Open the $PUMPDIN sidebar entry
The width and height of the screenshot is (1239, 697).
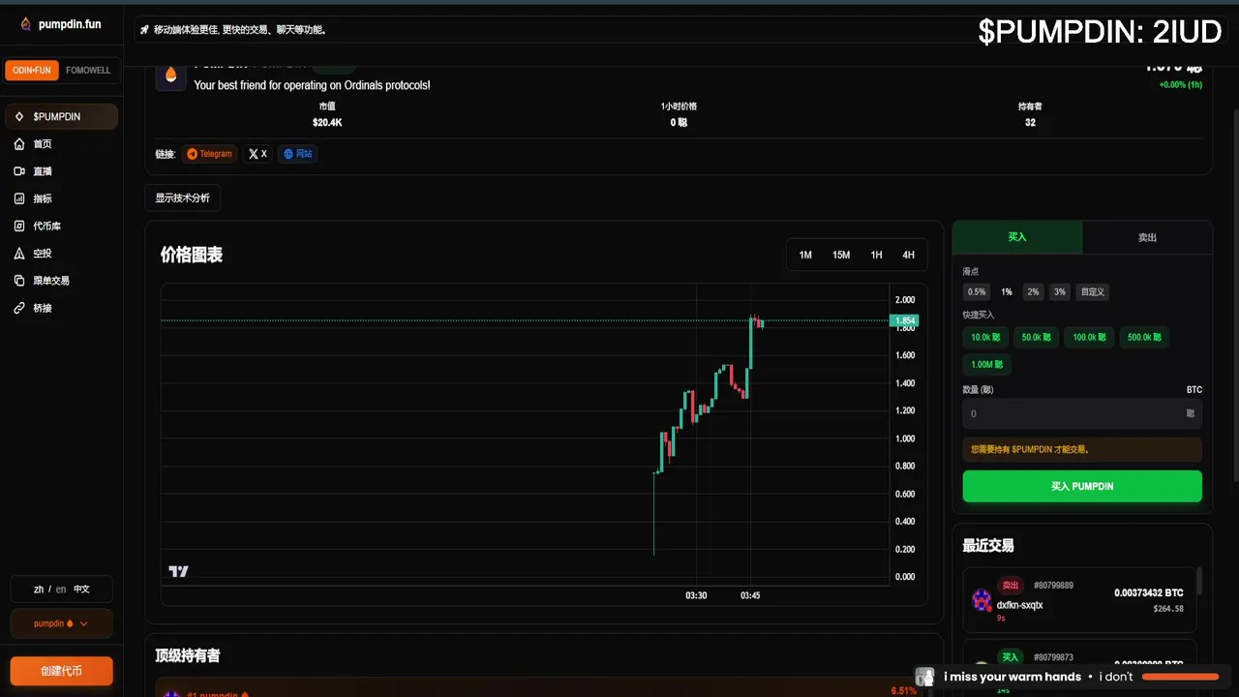click(x=62, y=116)
